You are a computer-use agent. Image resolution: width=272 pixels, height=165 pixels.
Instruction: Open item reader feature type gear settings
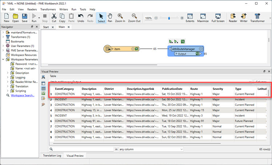[x=133, y=49]
